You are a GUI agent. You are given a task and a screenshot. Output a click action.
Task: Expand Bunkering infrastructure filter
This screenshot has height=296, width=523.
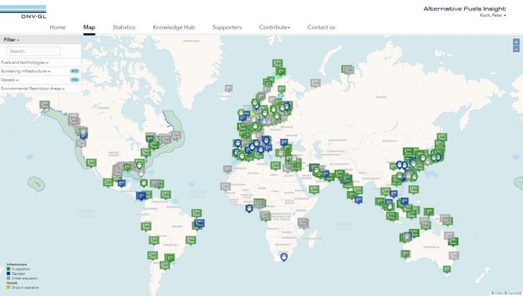point(26,71)
